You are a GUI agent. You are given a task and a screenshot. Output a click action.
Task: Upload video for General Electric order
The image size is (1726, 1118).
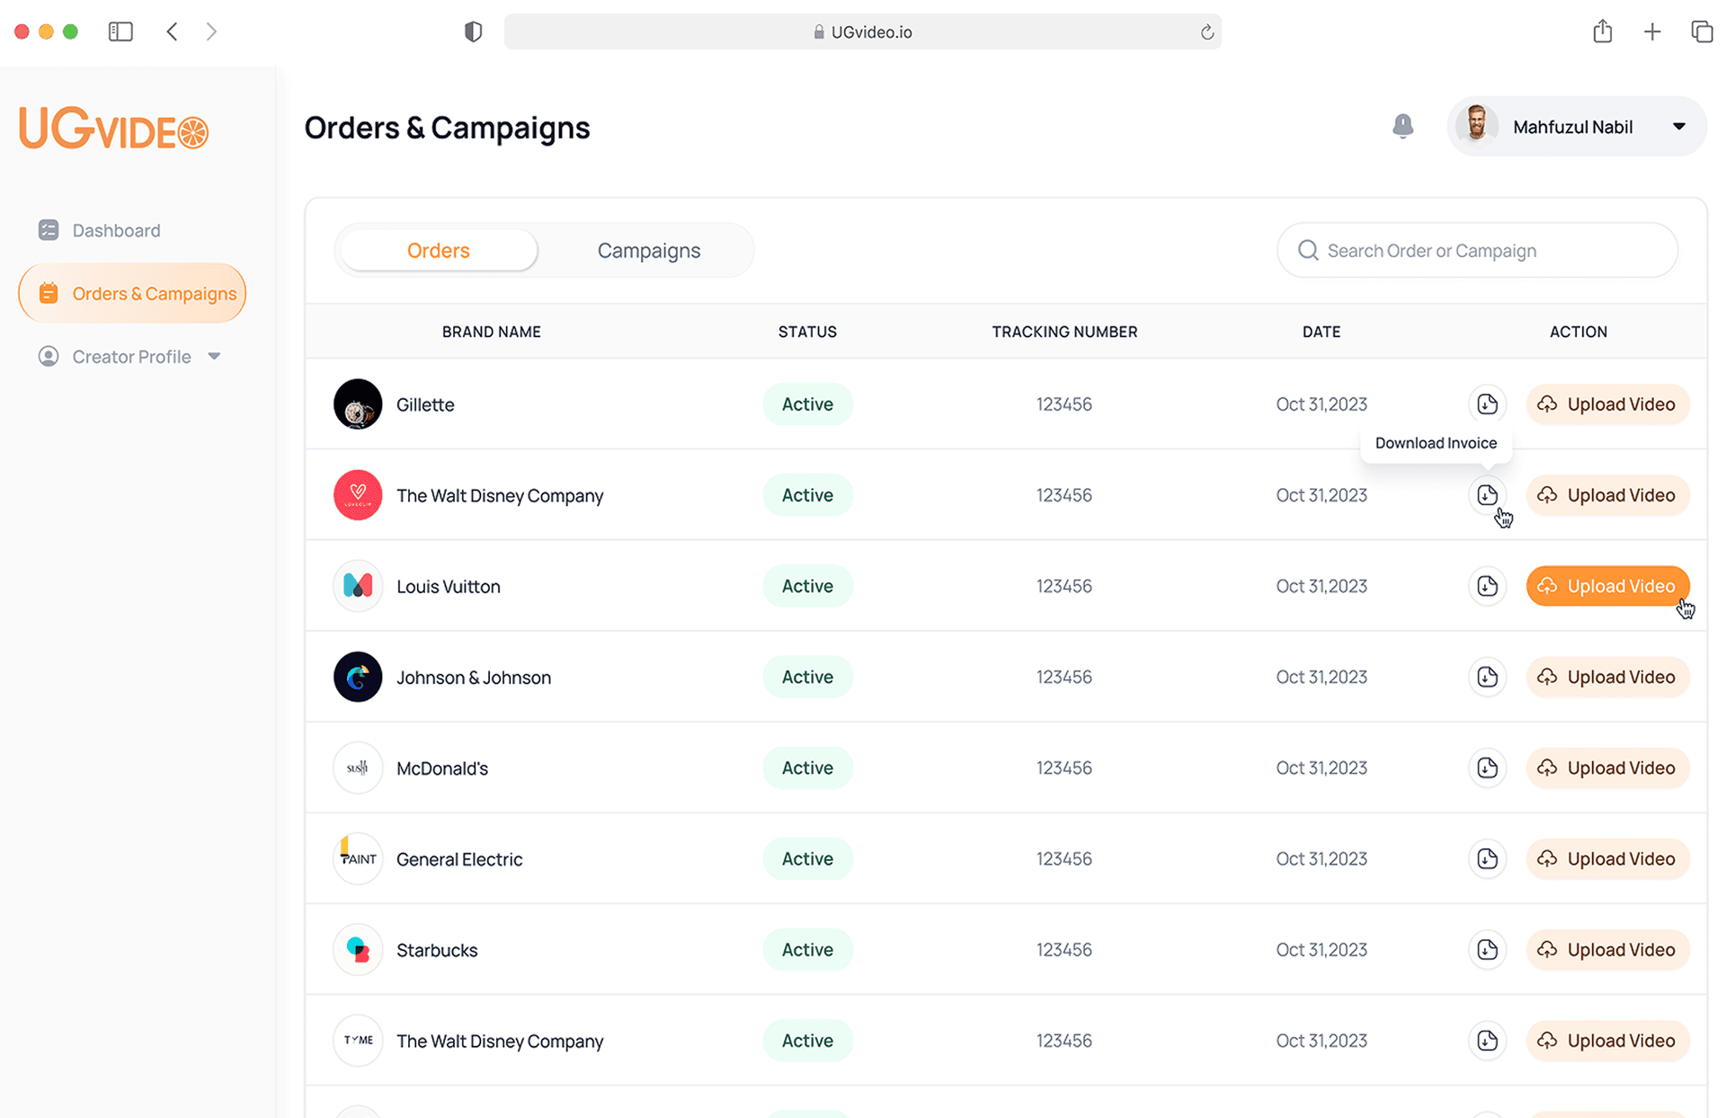pyautogui.click(x=1607, y=859)
